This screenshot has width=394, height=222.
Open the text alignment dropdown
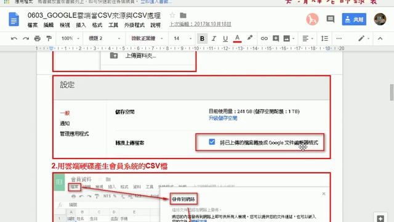(x=307, y=38)
